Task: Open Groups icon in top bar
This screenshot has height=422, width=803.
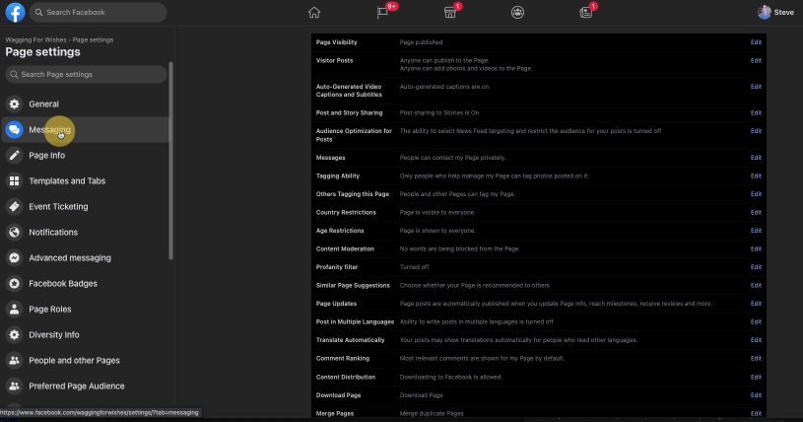Action: (x=517, y=12)
